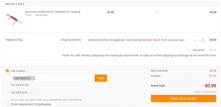Click the Place Your Order button
The image size is (221, 107).
click(x=183, y=98)
